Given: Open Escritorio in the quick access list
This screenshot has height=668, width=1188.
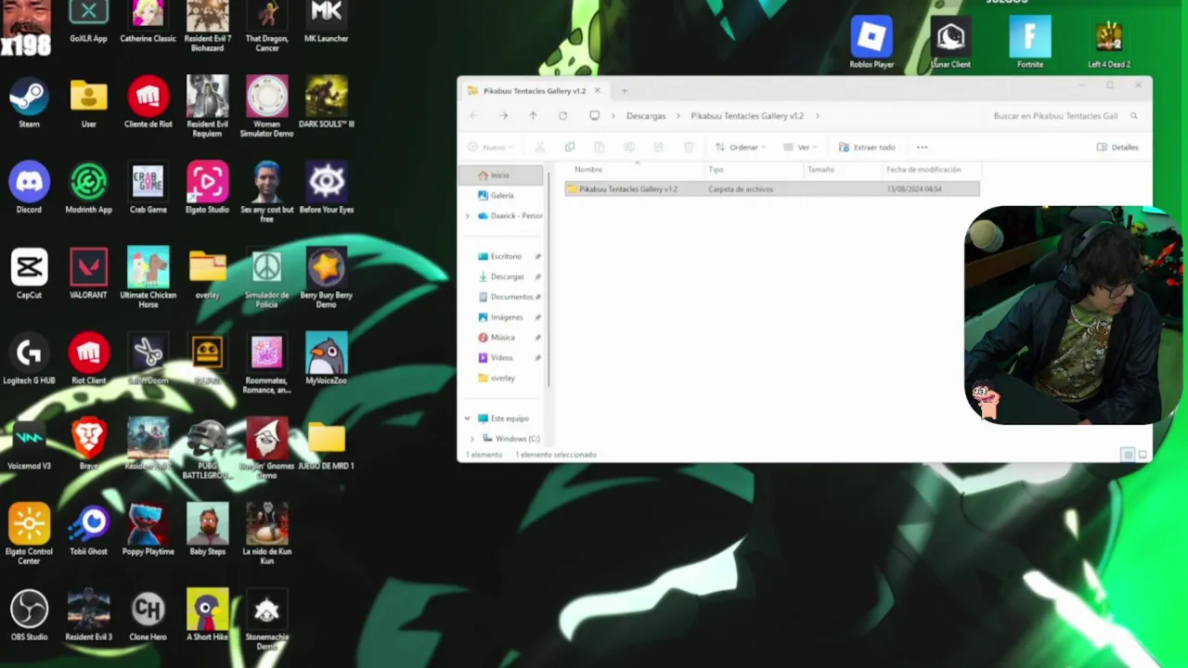Looking at the screenshot, I should point(506,256).
